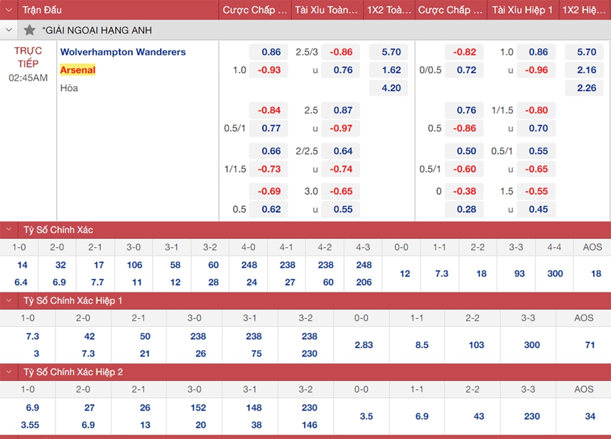Viewport: 611px width, 439px height.
Task: Collapse the Tỷ Số Chính Xác Hiệp 2 section
Action: tap(9, 372)
